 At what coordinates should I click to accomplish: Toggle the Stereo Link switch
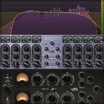(52, 89)
